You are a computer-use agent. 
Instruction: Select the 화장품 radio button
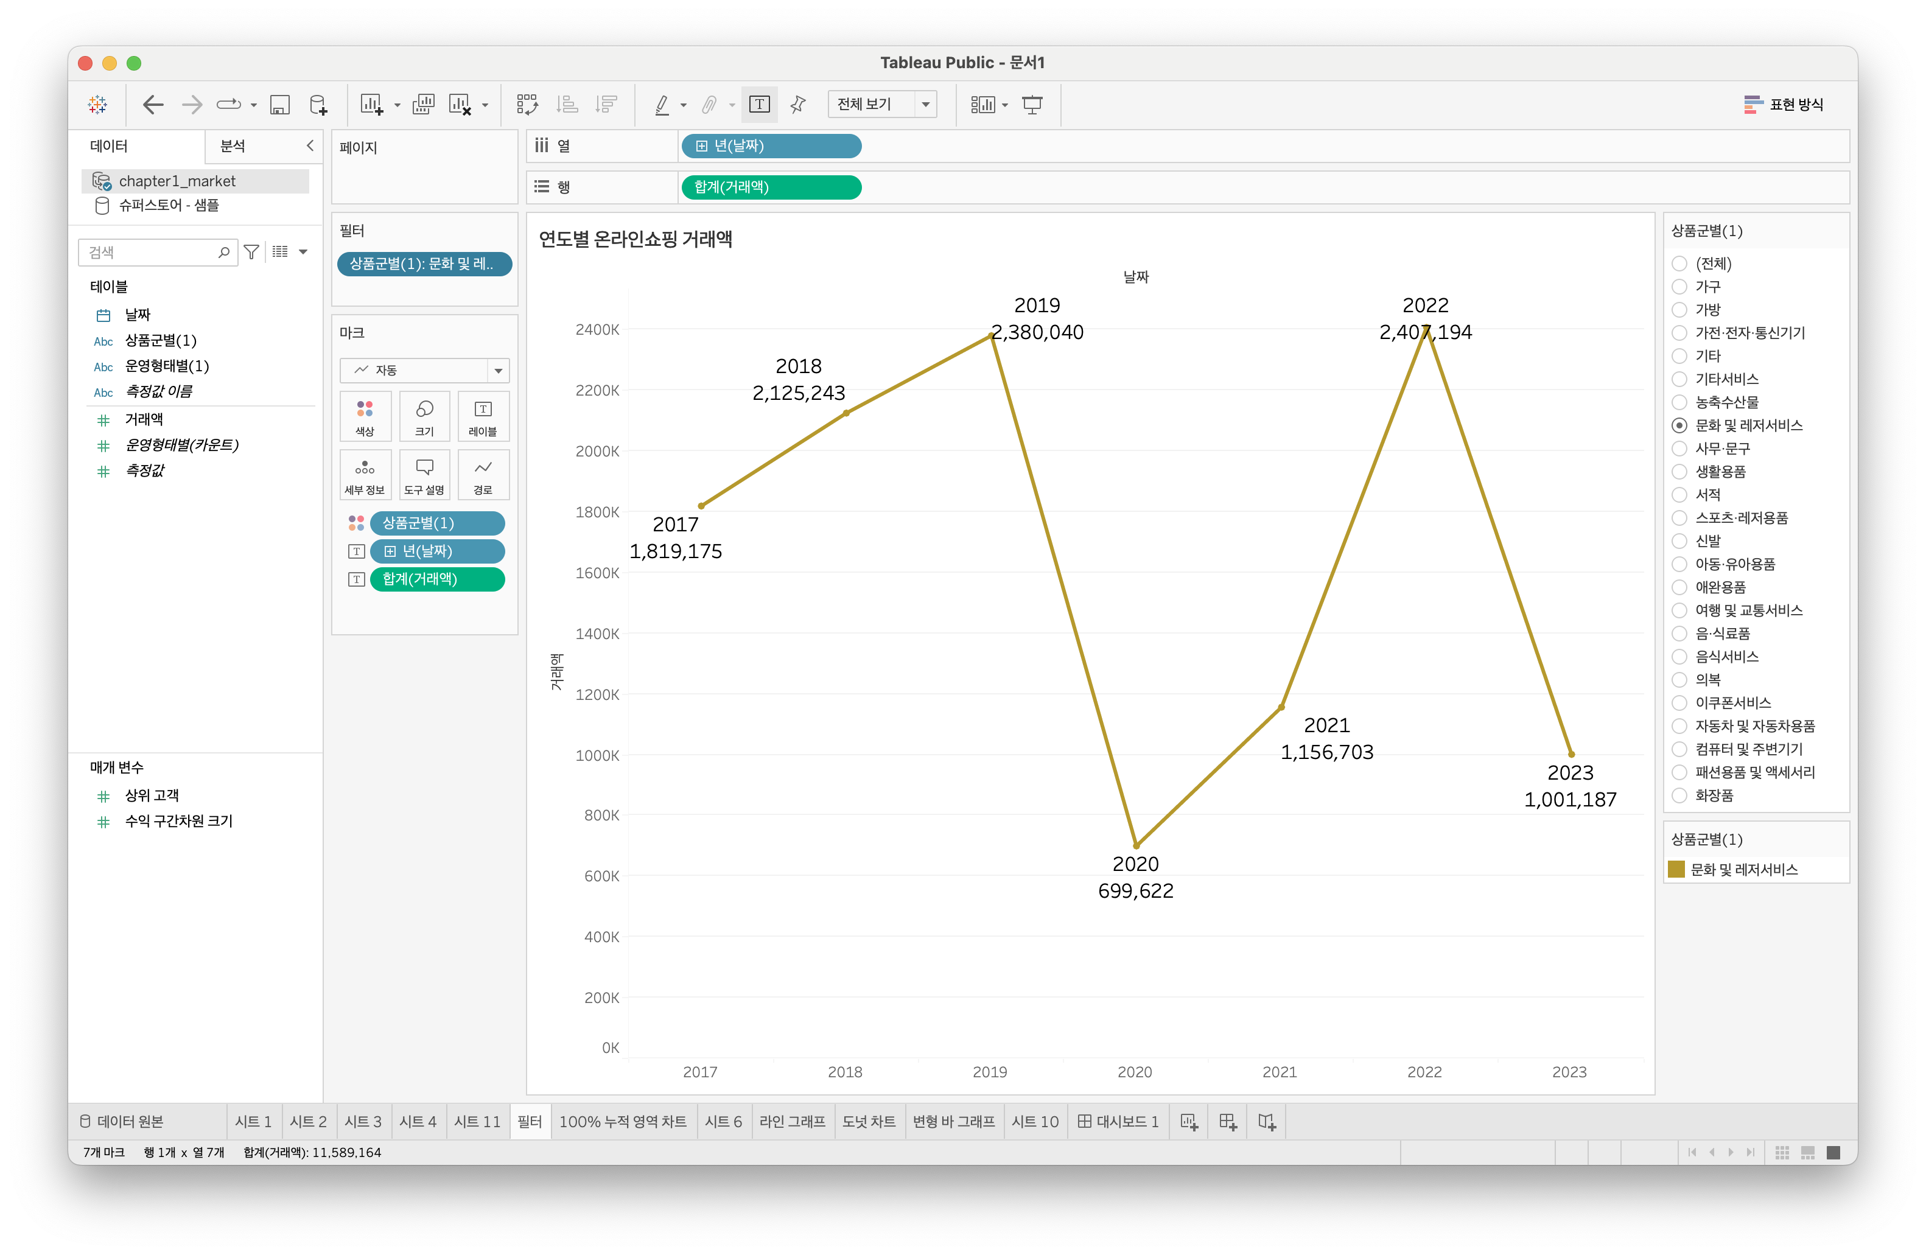pos(1679,795)
